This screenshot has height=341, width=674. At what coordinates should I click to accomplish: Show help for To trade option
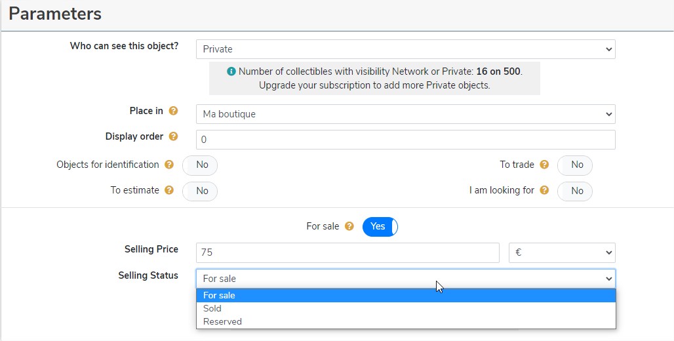545,165
